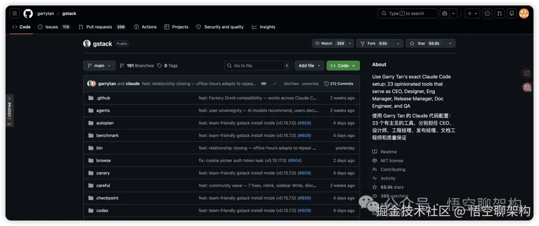Open the dbd7aee commit hash link
Image resolution: width=539 pixels, height=226 pixels.
tap(291, 84)
